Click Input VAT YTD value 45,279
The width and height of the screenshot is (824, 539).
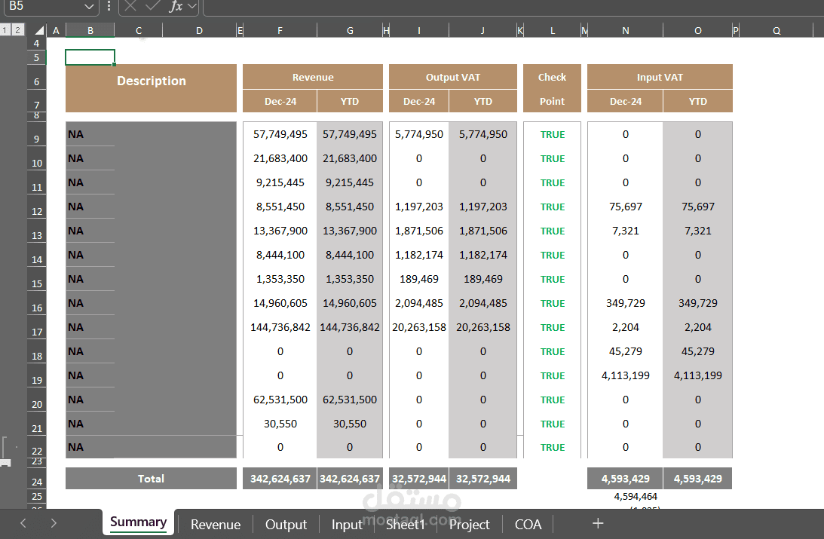coord(698,351)
